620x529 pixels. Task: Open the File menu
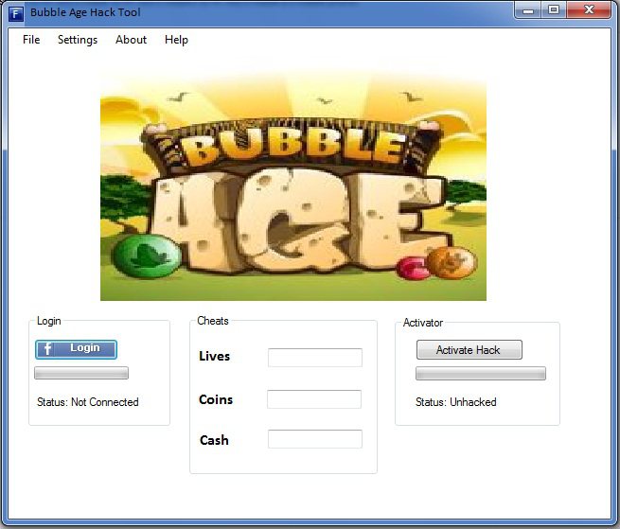coord(31,40)
